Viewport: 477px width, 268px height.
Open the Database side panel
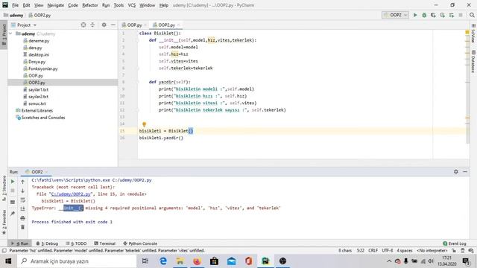(473, 62)
